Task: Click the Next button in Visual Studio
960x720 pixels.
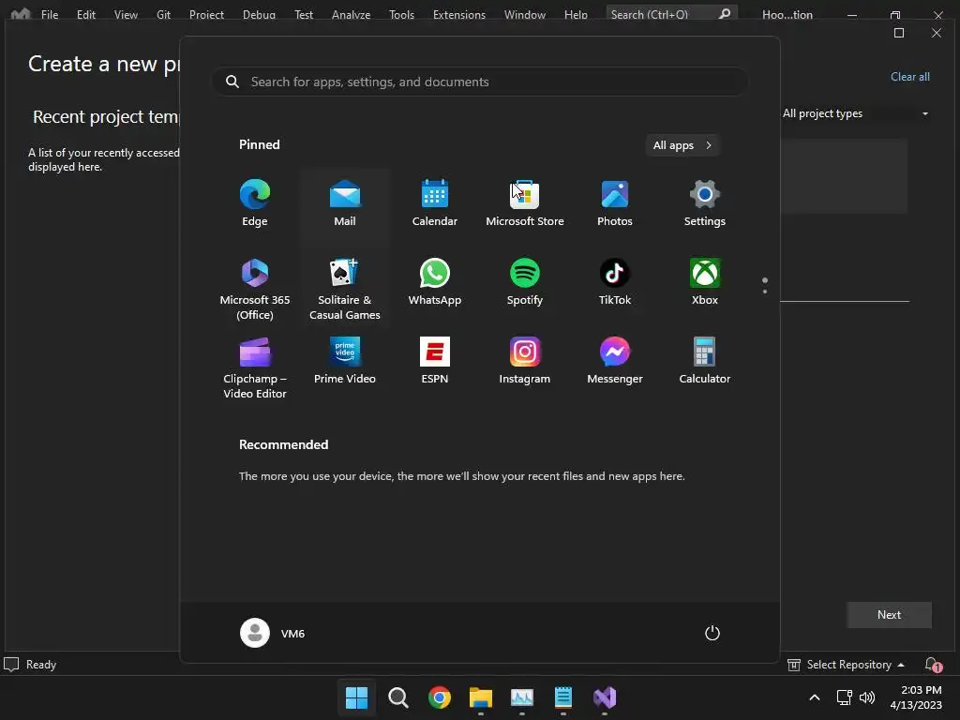Action: click(889, 615)
